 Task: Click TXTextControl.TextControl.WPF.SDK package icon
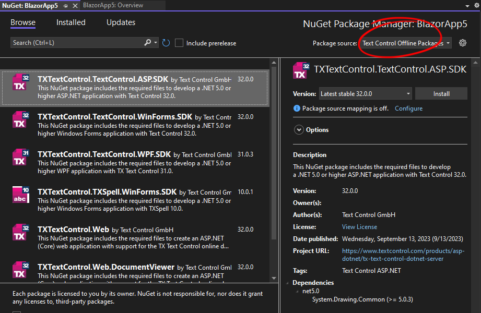pos(21,157)
